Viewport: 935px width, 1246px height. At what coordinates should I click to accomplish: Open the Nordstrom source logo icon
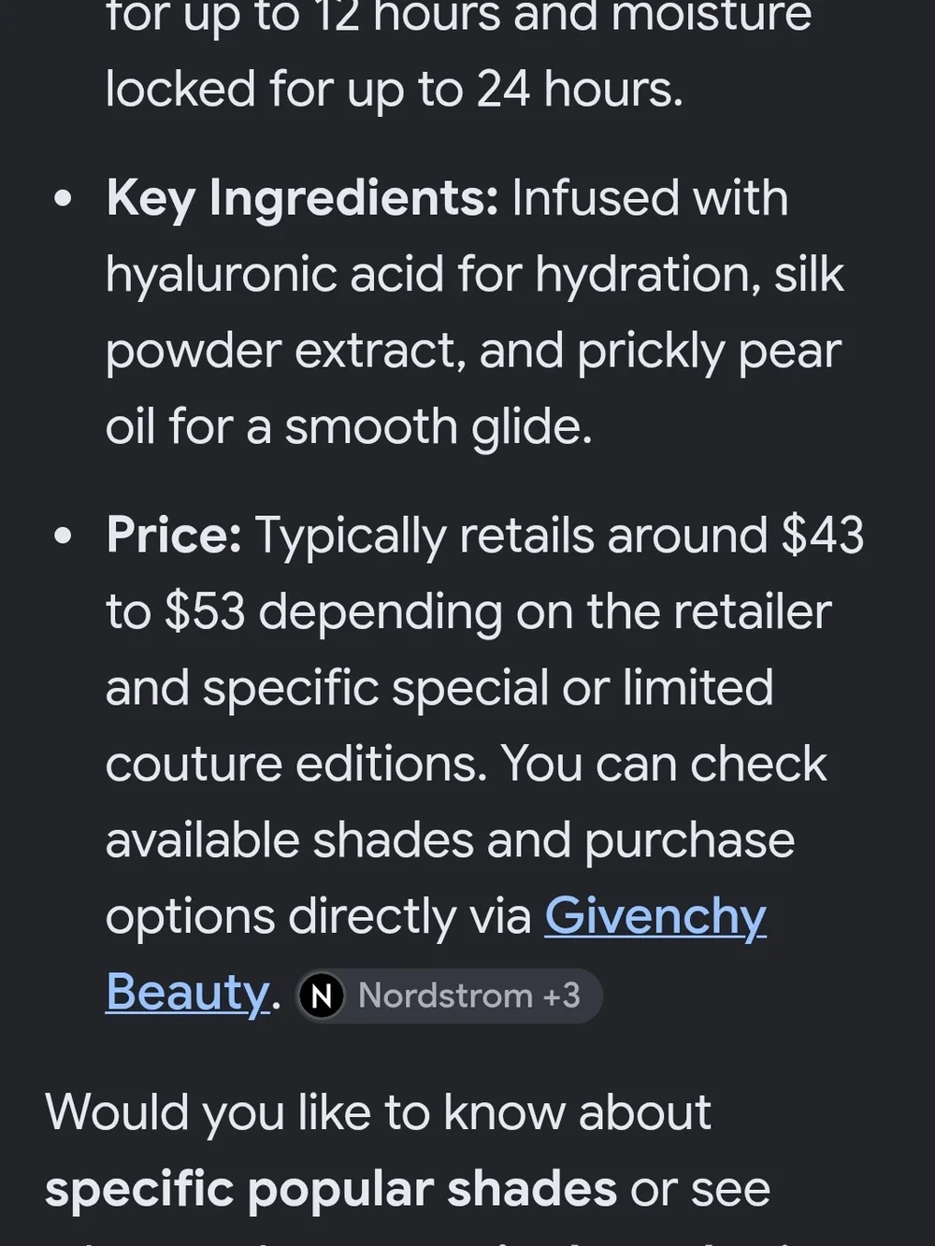[x=322, y=995]
